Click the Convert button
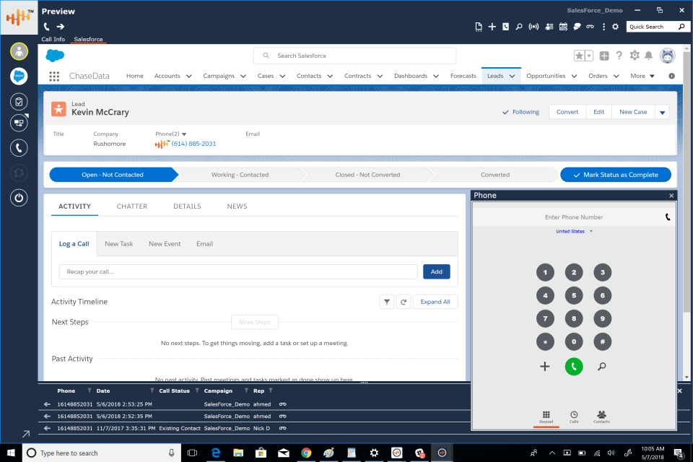The image size is (693, 462). click(x=567, y=112)
